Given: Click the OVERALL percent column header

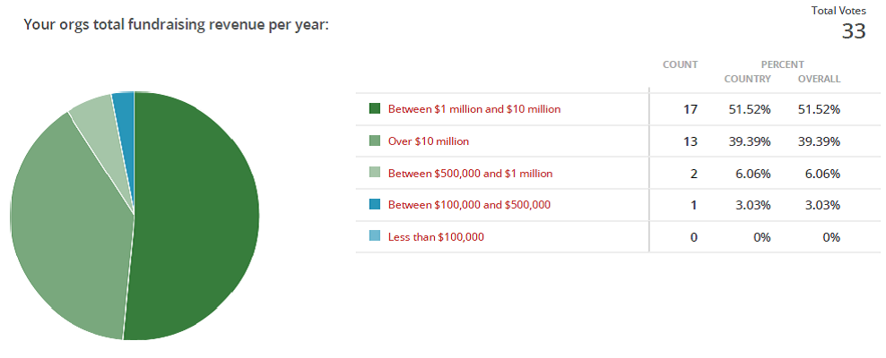Looking at the screenshot, I should click(819, 79).
